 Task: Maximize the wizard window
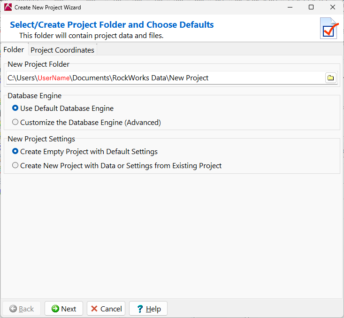pos(311,7)
